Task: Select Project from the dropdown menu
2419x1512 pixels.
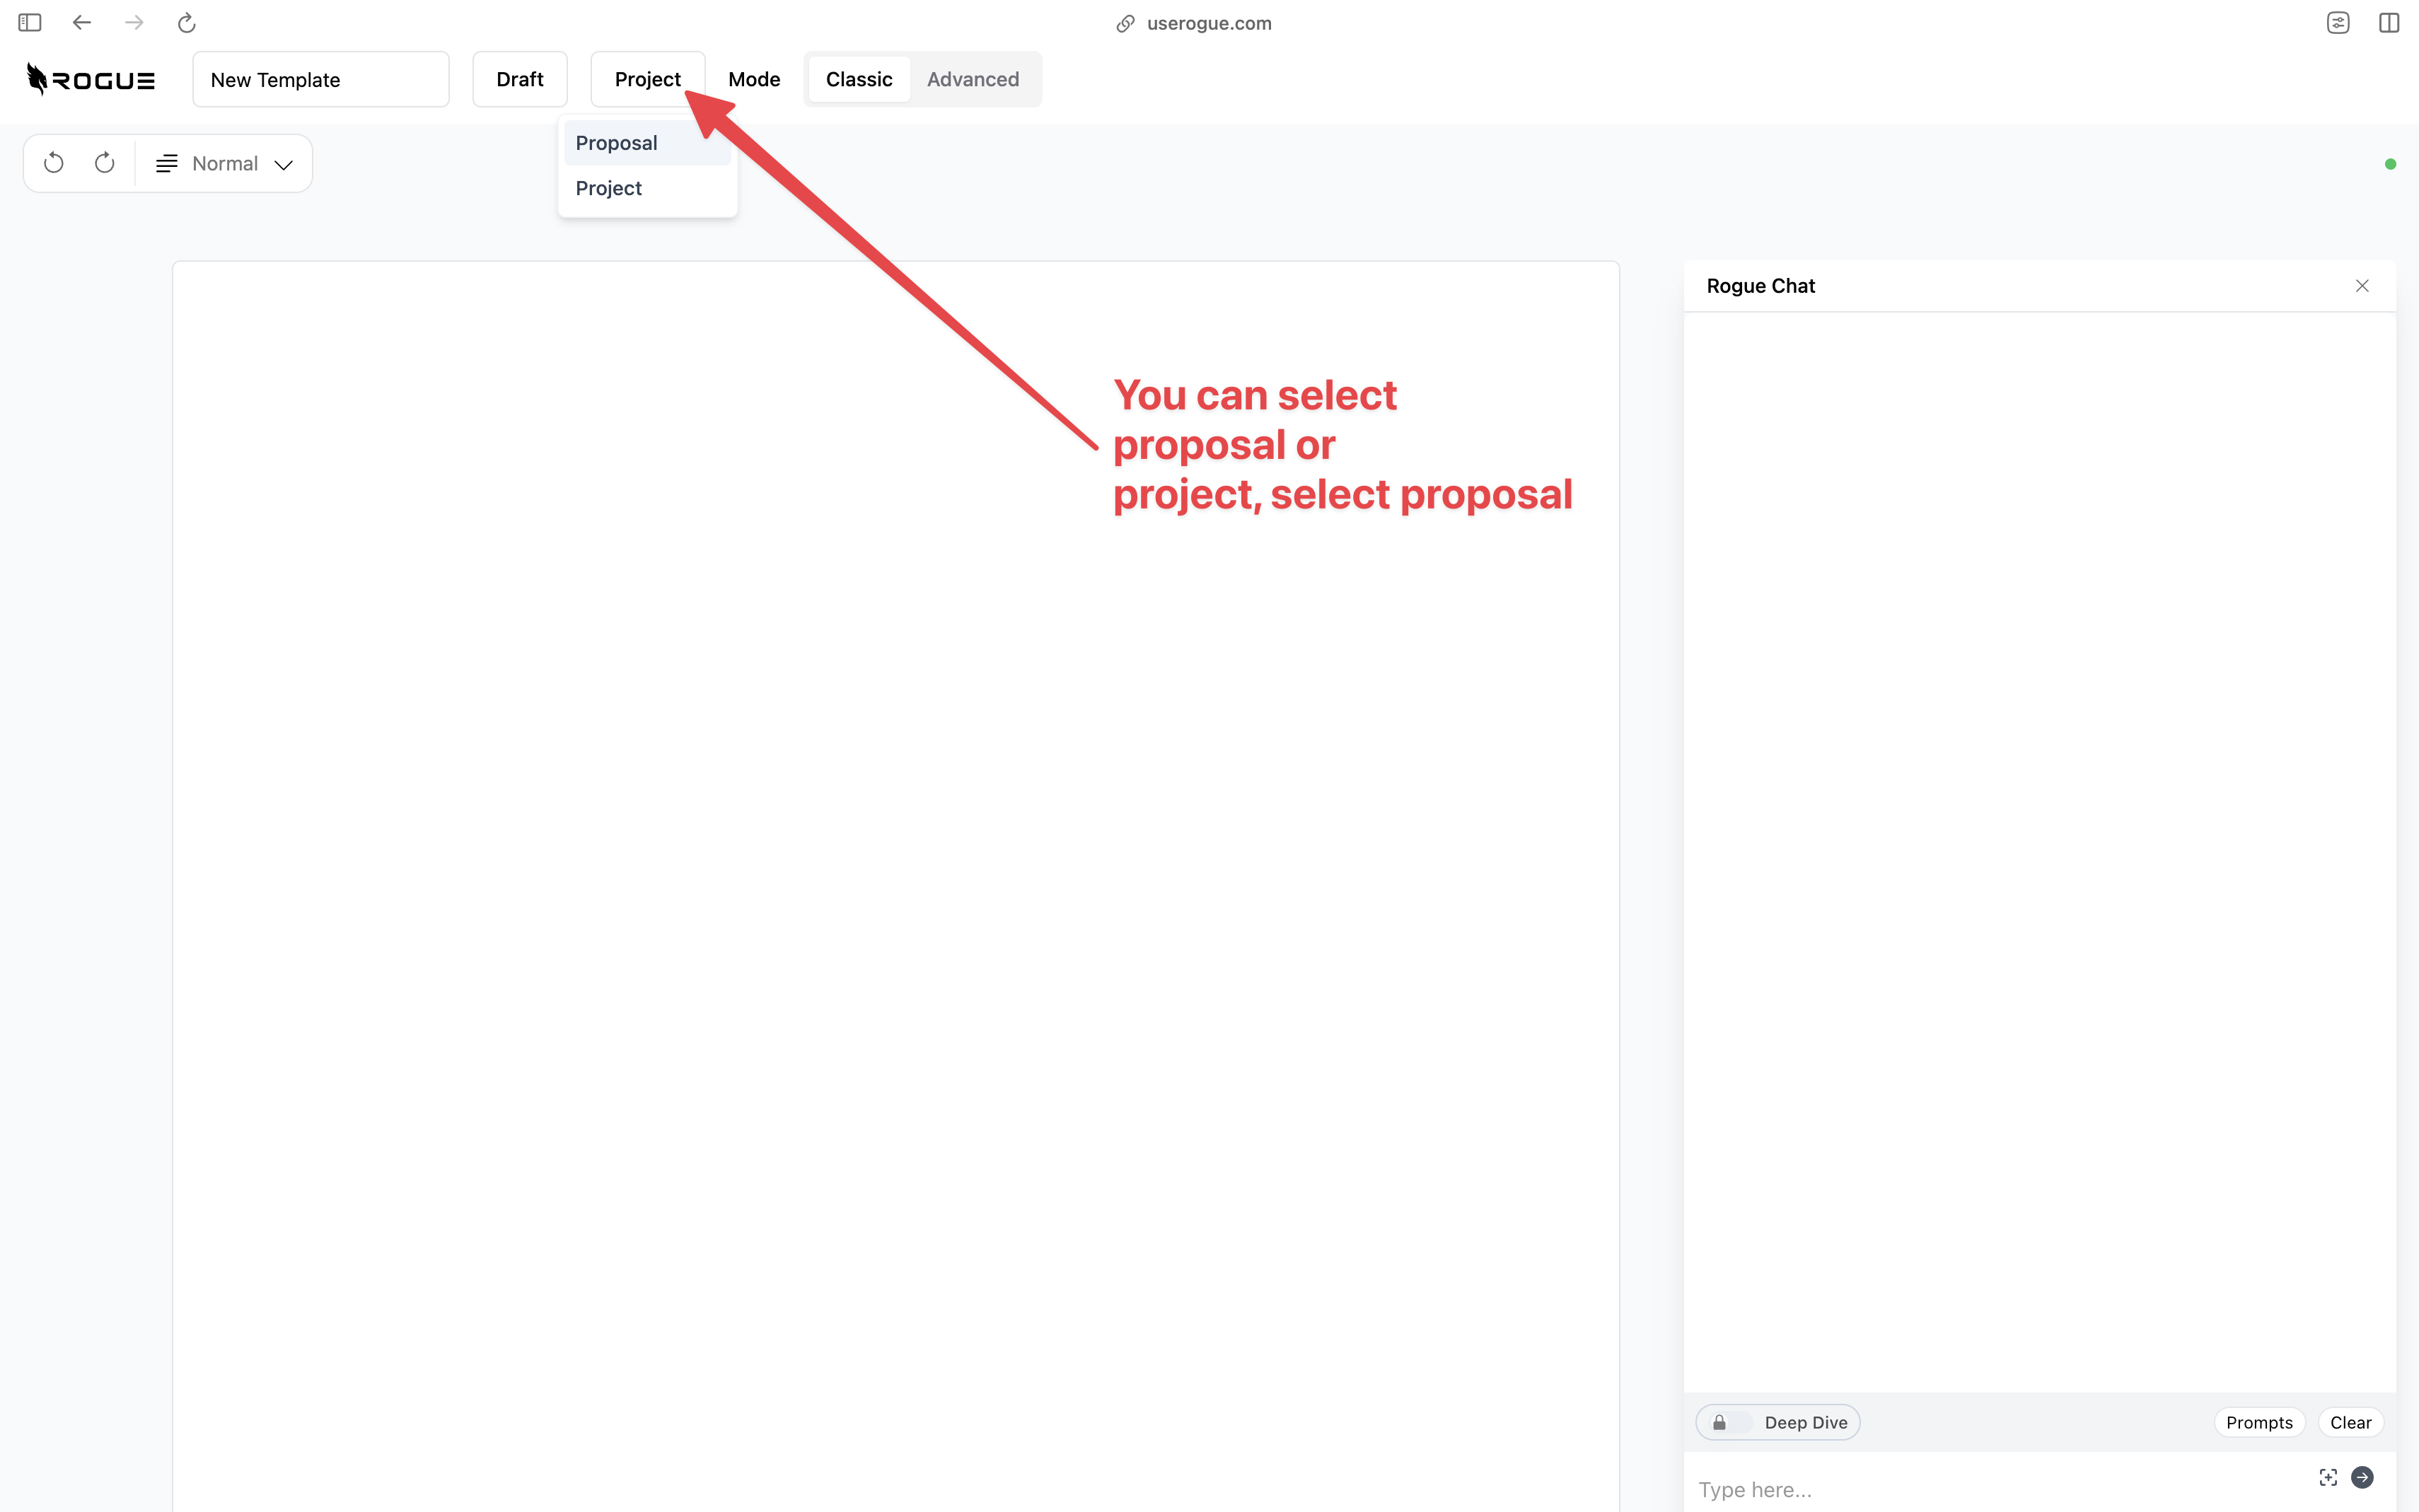Action: coord(609,188)
